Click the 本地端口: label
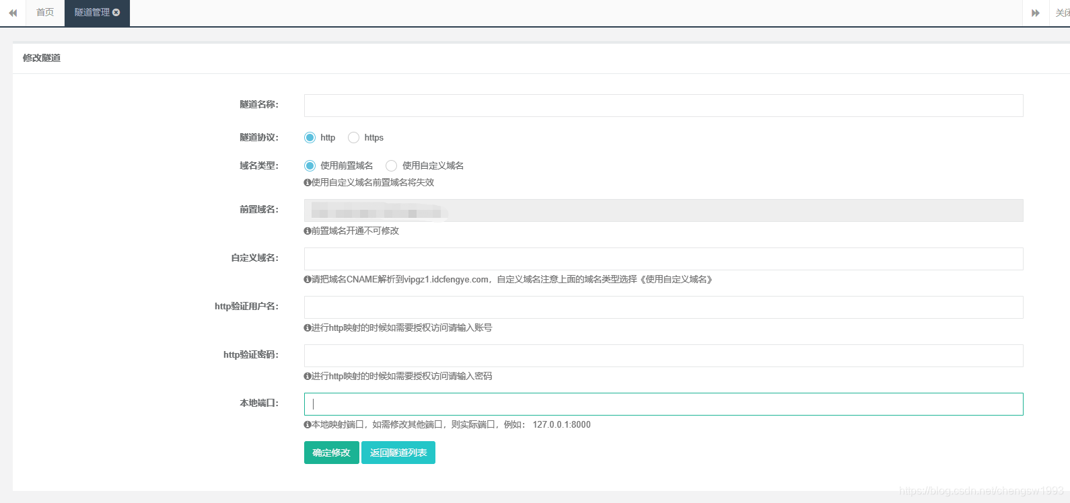 259,403
